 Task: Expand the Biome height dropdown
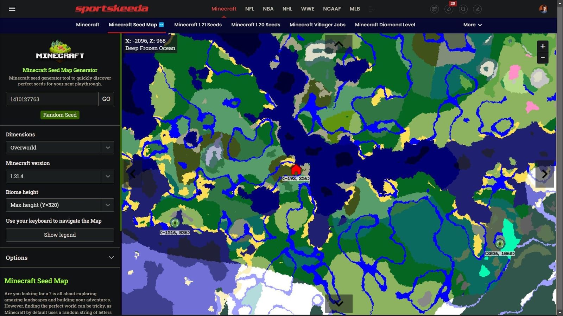click(x=59, y=205)
